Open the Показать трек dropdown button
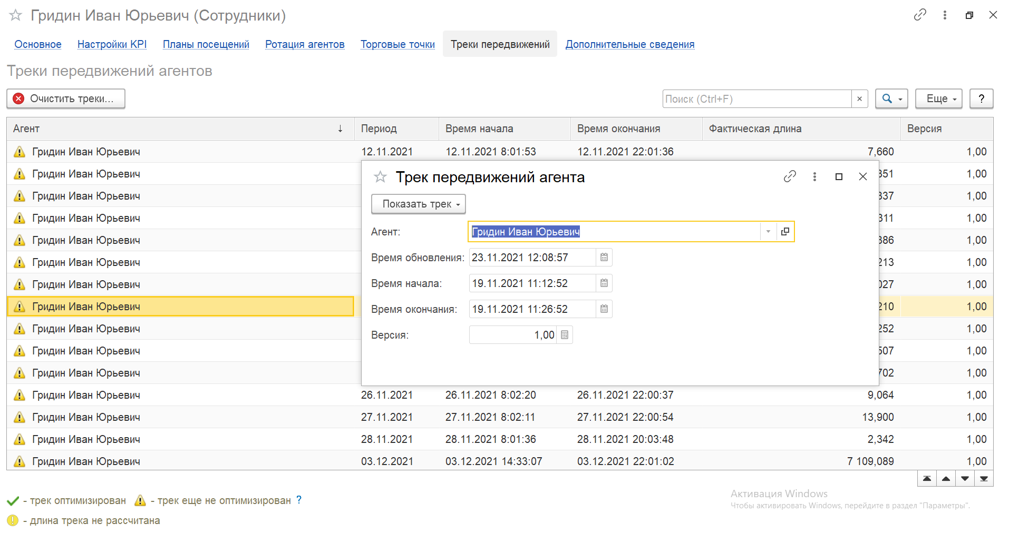This screenshot has height=533, width=1009. [419, 204]
